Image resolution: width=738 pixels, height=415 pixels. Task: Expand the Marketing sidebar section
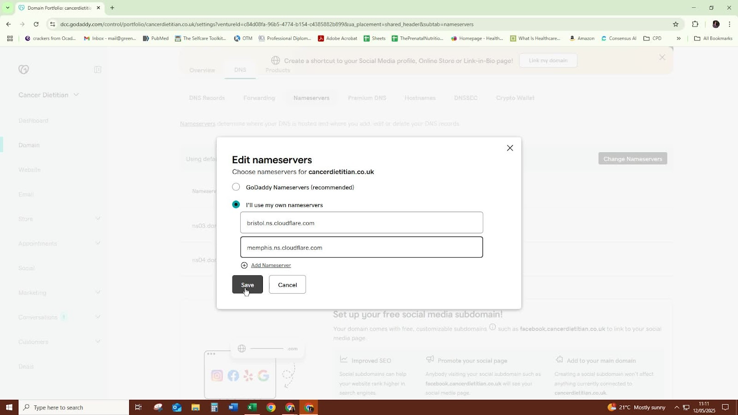point(98,292)
